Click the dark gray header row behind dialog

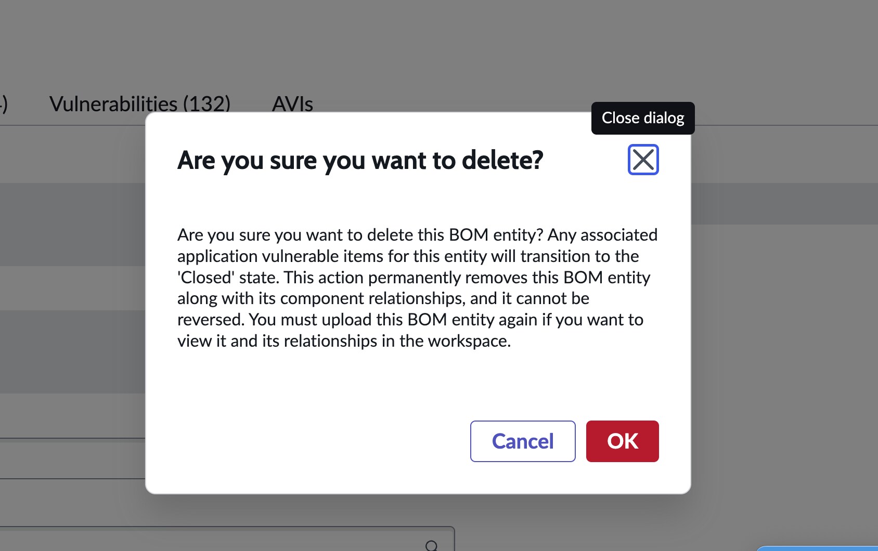(x=784, y=203)
